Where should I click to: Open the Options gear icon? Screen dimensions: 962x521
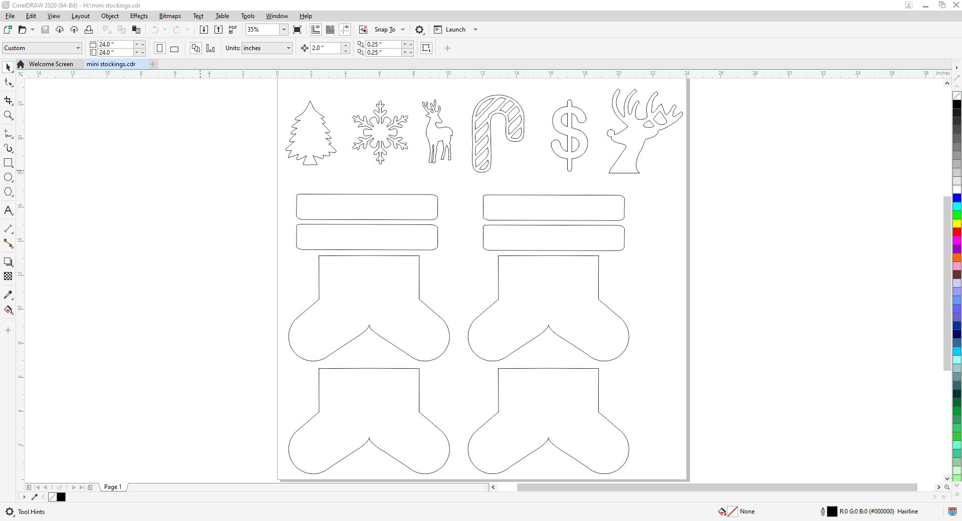click(x=419, y=30)
